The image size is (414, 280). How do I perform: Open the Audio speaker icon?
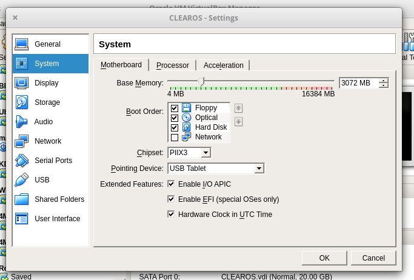point(21,122)
